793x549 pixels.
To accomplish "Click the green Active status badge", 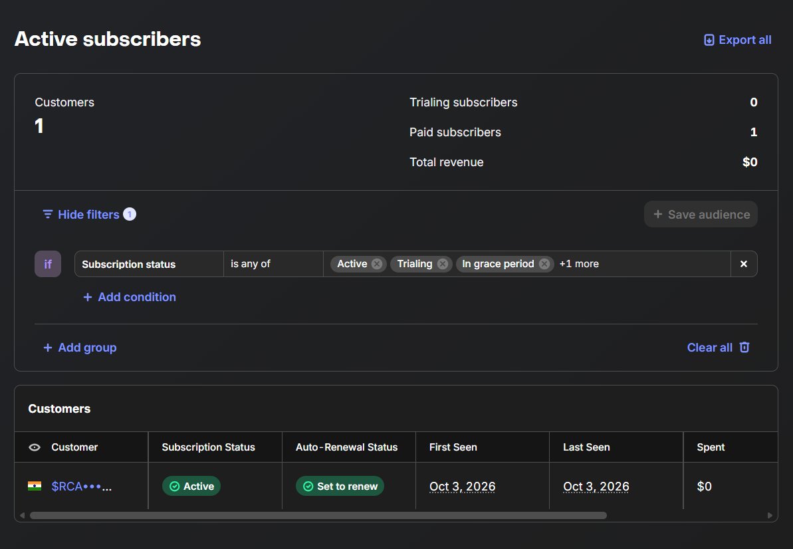I will tap(191, 487).
